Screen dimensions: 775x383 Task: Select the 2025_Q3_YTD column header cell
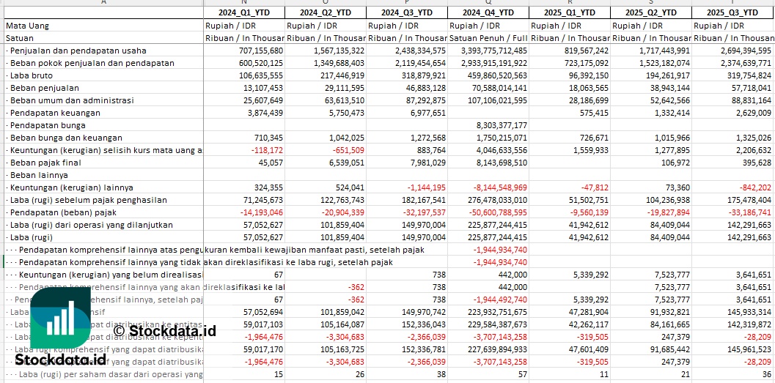(x=733, y=13)
